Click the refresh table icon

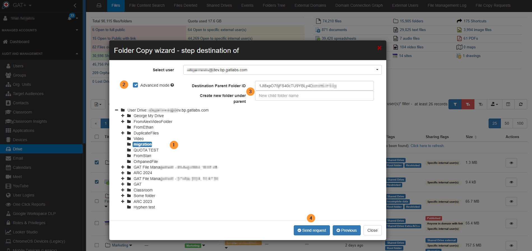521,104
